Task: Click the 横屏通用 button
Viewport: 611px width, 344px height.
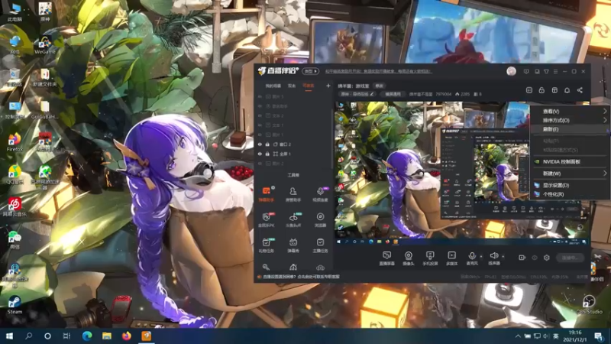Action: 393,94
